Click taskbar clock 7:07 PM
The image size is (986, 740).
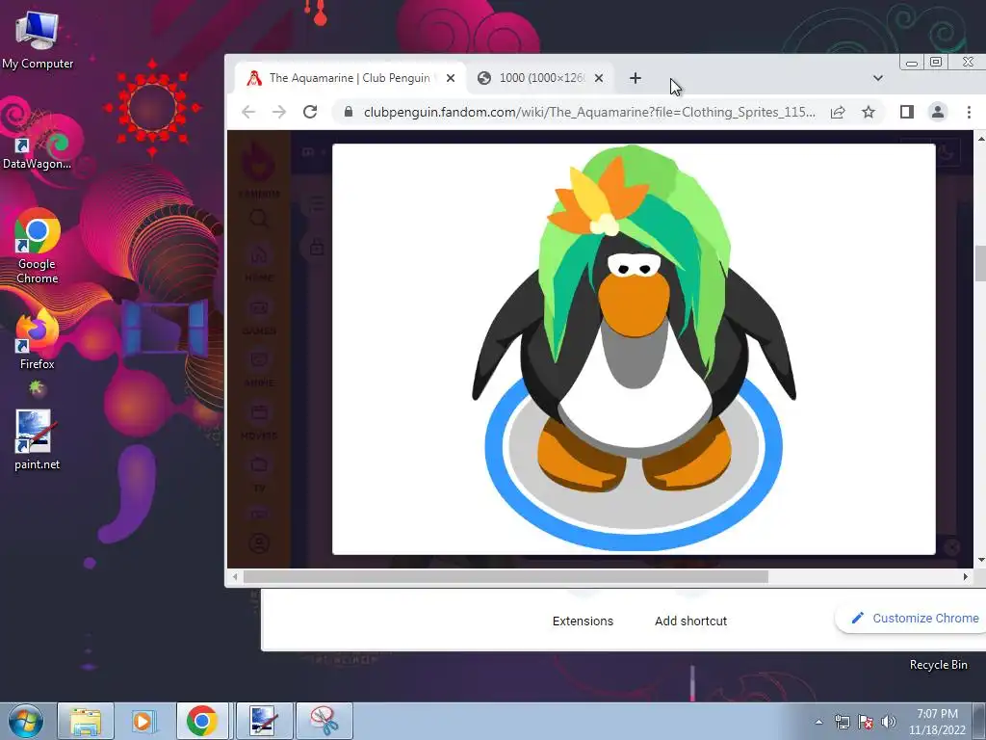point(937,721)
